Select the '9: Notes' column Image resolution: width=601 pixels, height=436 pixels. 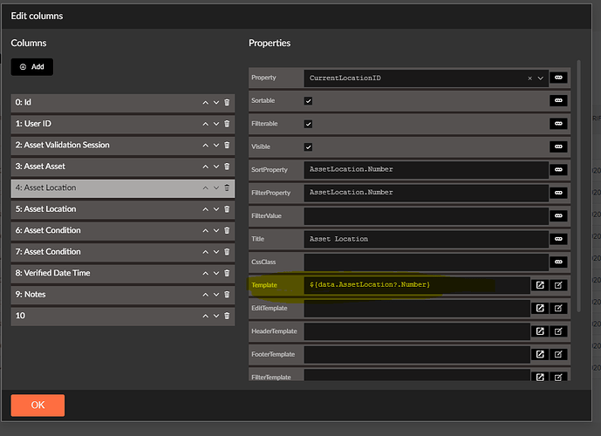pyautogui.click(x=123, y=295)
